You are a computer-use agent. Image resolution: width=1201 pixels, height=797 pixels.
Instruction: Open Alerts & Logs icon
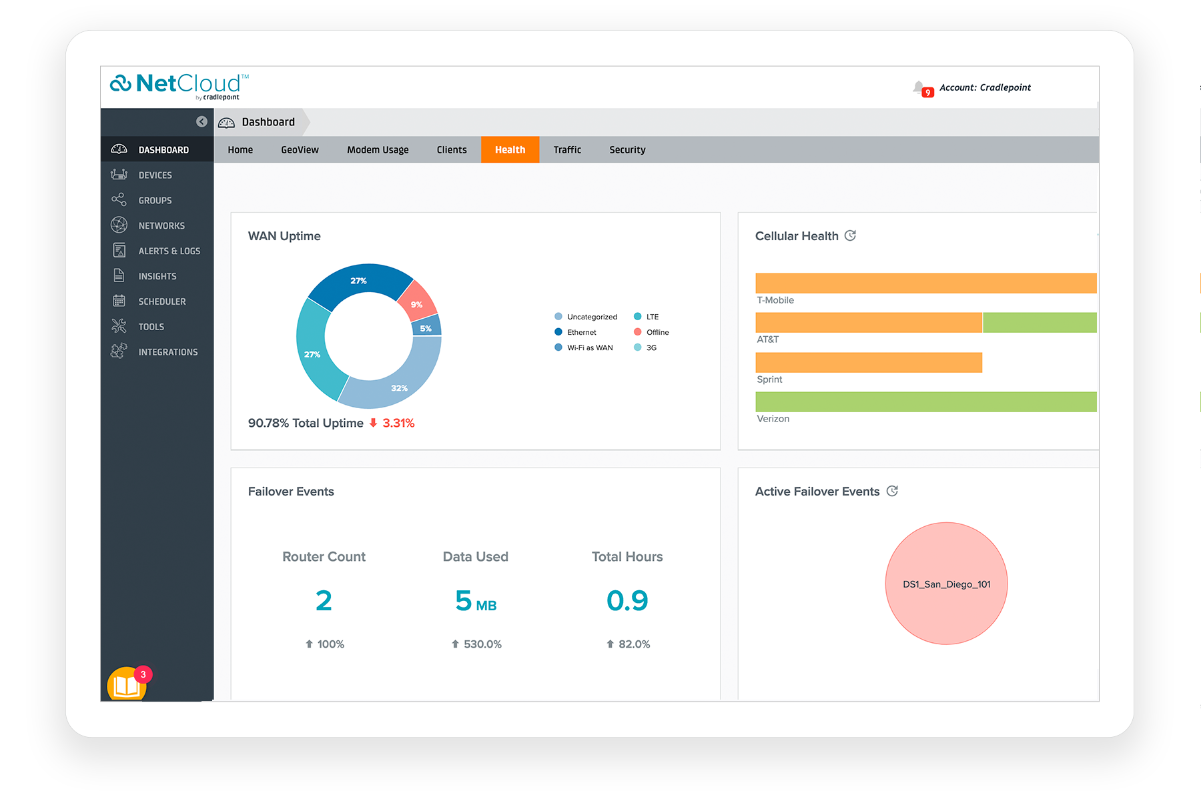119,251
